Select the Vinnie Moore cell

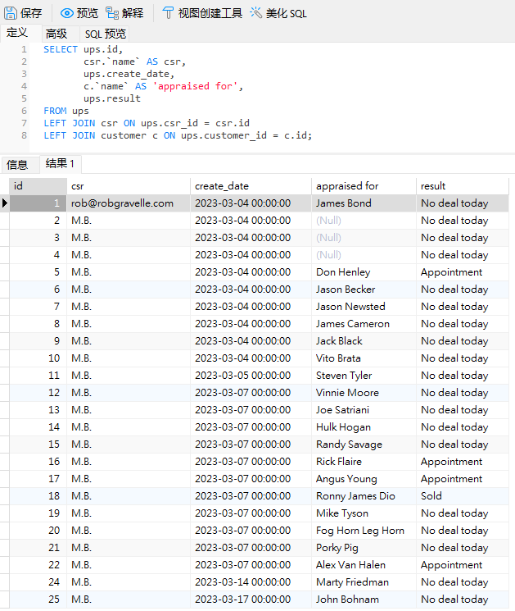pyautogui.click(x=364, y=392)
